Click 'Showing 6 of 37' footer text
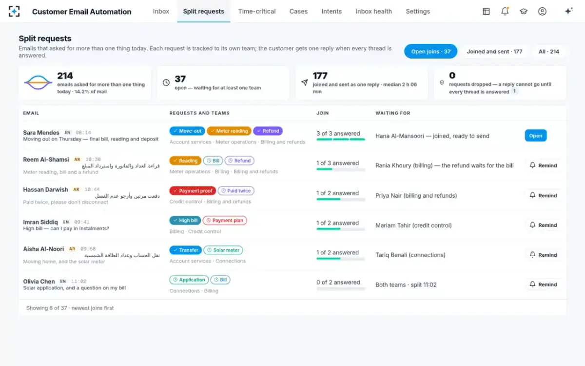Image resolution: width=585 pixels, height=366 pixels. pos(70,308)
